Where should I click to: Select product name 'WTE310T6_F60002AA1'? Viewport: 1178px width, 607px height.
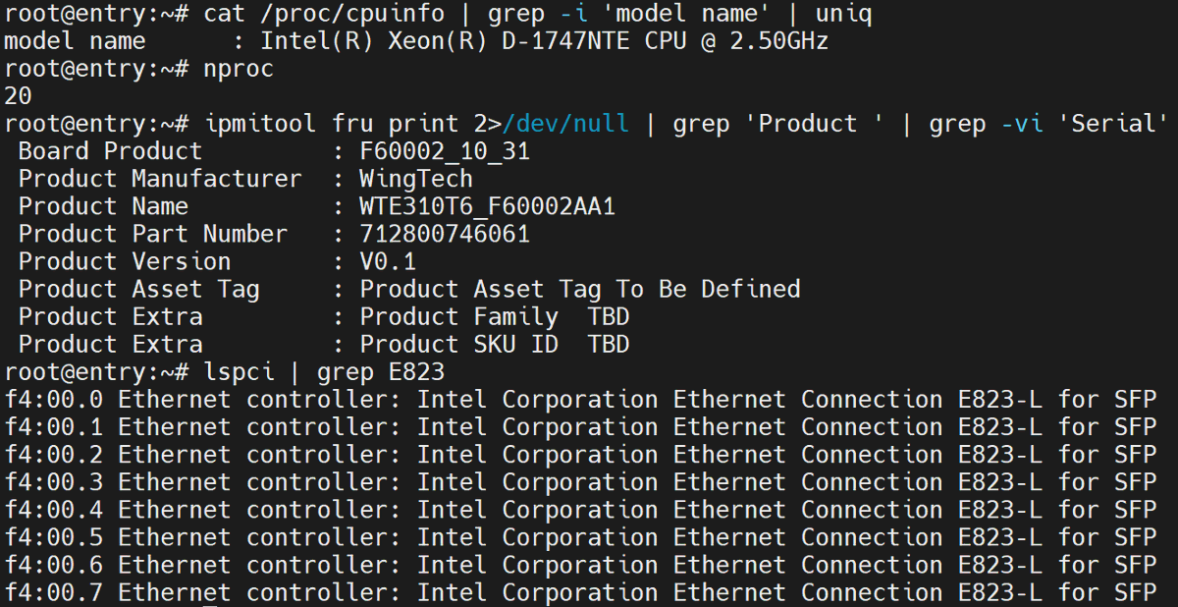click(488, 206)
